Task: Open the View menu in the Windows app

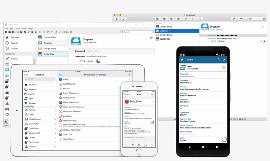Action: 24,29
